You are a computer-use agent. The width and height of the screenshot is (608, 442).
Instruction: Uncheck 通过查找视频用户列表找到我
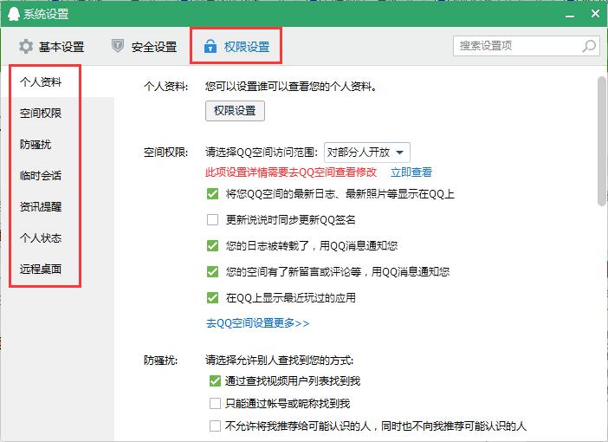(215, 381)
